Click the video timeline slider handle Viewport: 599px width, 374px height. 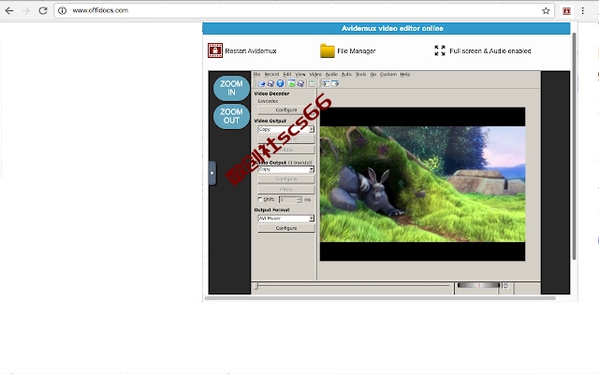[x=256, y=286]
